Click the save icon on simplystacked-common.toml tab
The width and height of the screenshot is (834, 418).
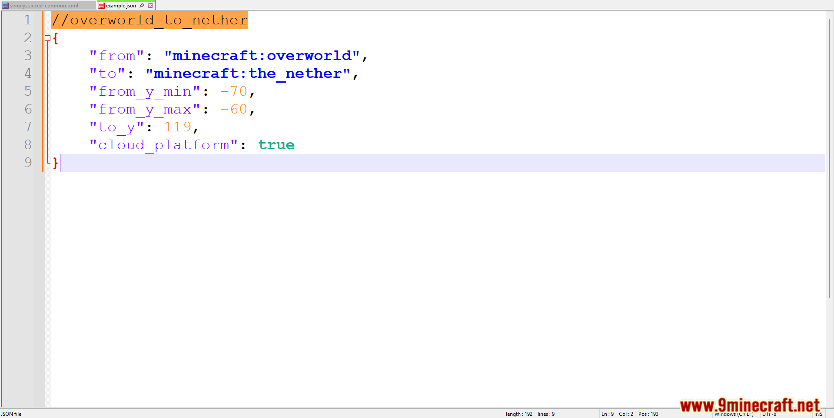[5, 6]
